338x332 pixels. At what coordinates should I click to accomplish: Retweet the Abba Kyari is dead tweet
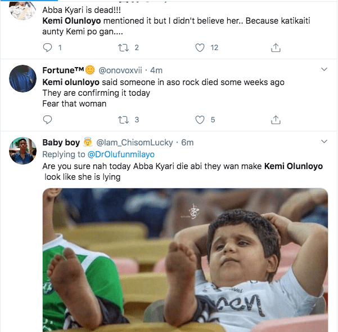[x=123, y=48]
